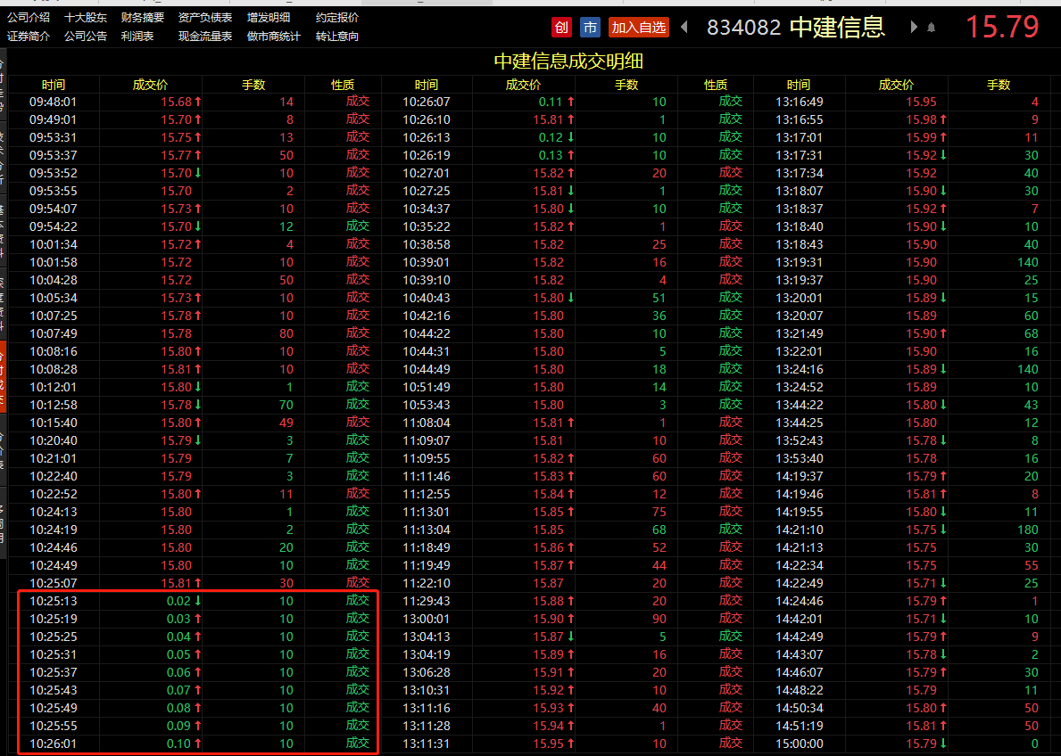Screen dimensions: 1061x756
Task: View the 现金流量表 cash flow statement
Action: [208, 36]
